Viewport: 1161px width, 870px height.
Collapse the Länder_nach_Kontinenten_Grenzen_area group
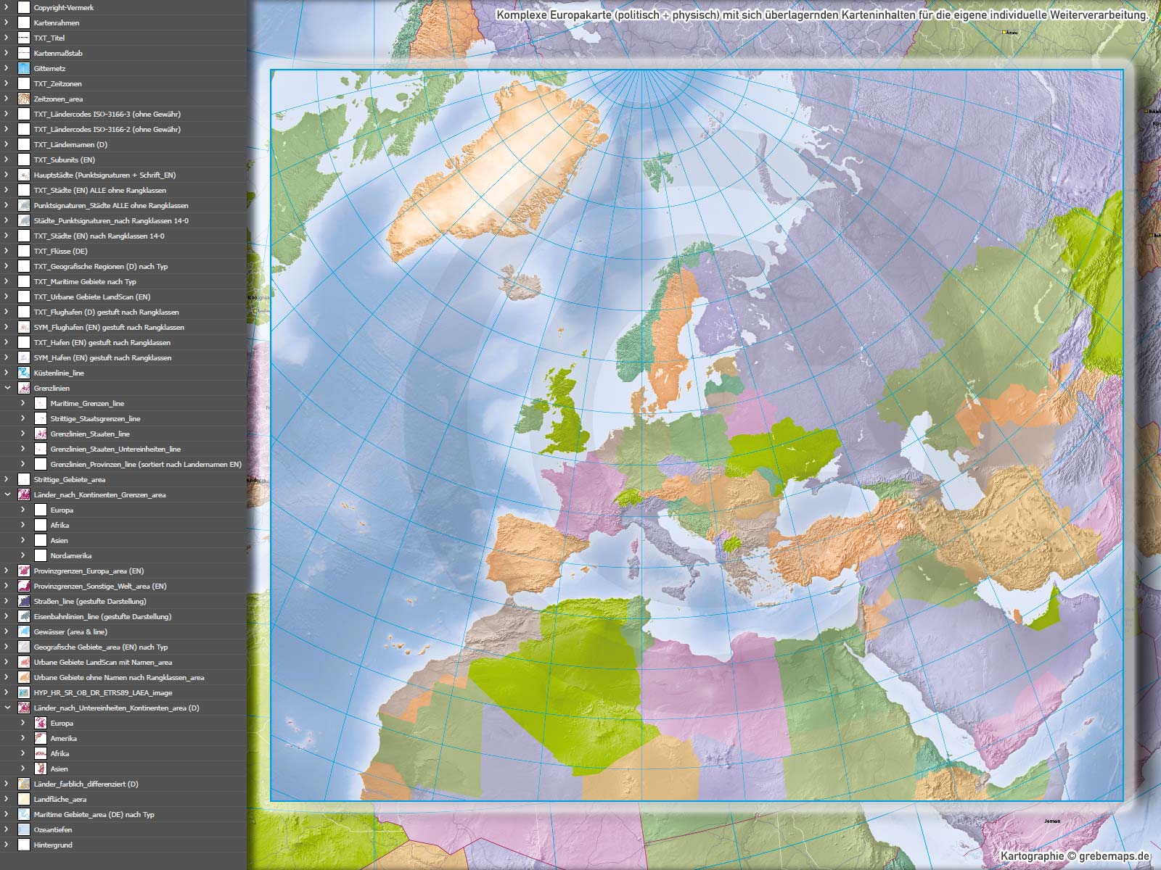7,494
